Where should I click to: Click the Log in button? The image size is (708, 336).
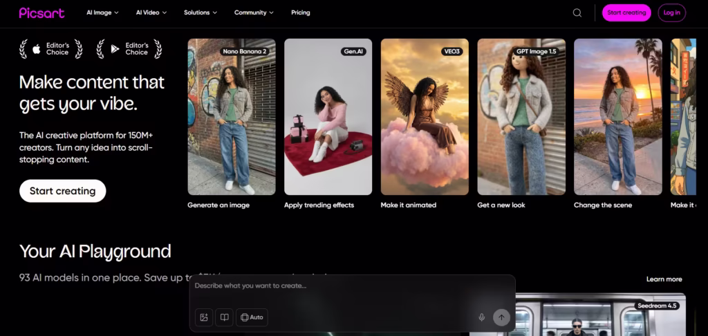(671, 12)
